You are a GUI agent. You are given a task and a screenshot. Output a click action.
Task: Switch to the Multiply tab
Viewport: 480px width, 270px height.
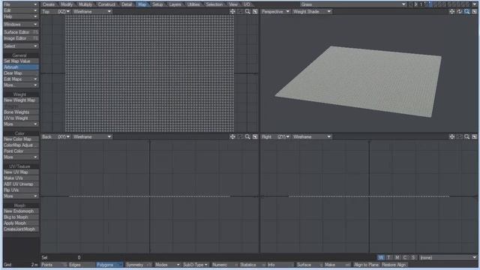coord(85,4)
